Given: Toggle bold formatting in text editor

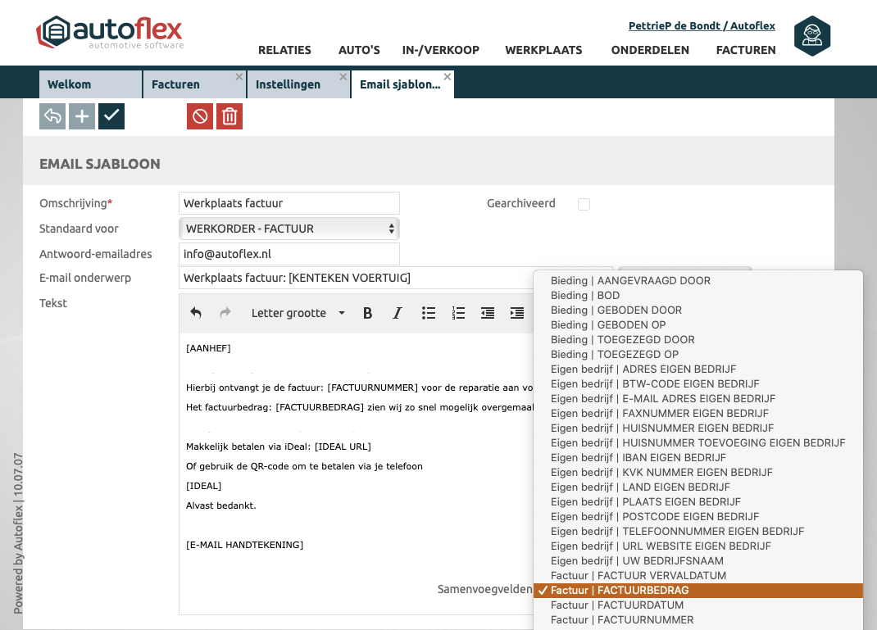Looking at the screenshot, I should coord(368,313).
